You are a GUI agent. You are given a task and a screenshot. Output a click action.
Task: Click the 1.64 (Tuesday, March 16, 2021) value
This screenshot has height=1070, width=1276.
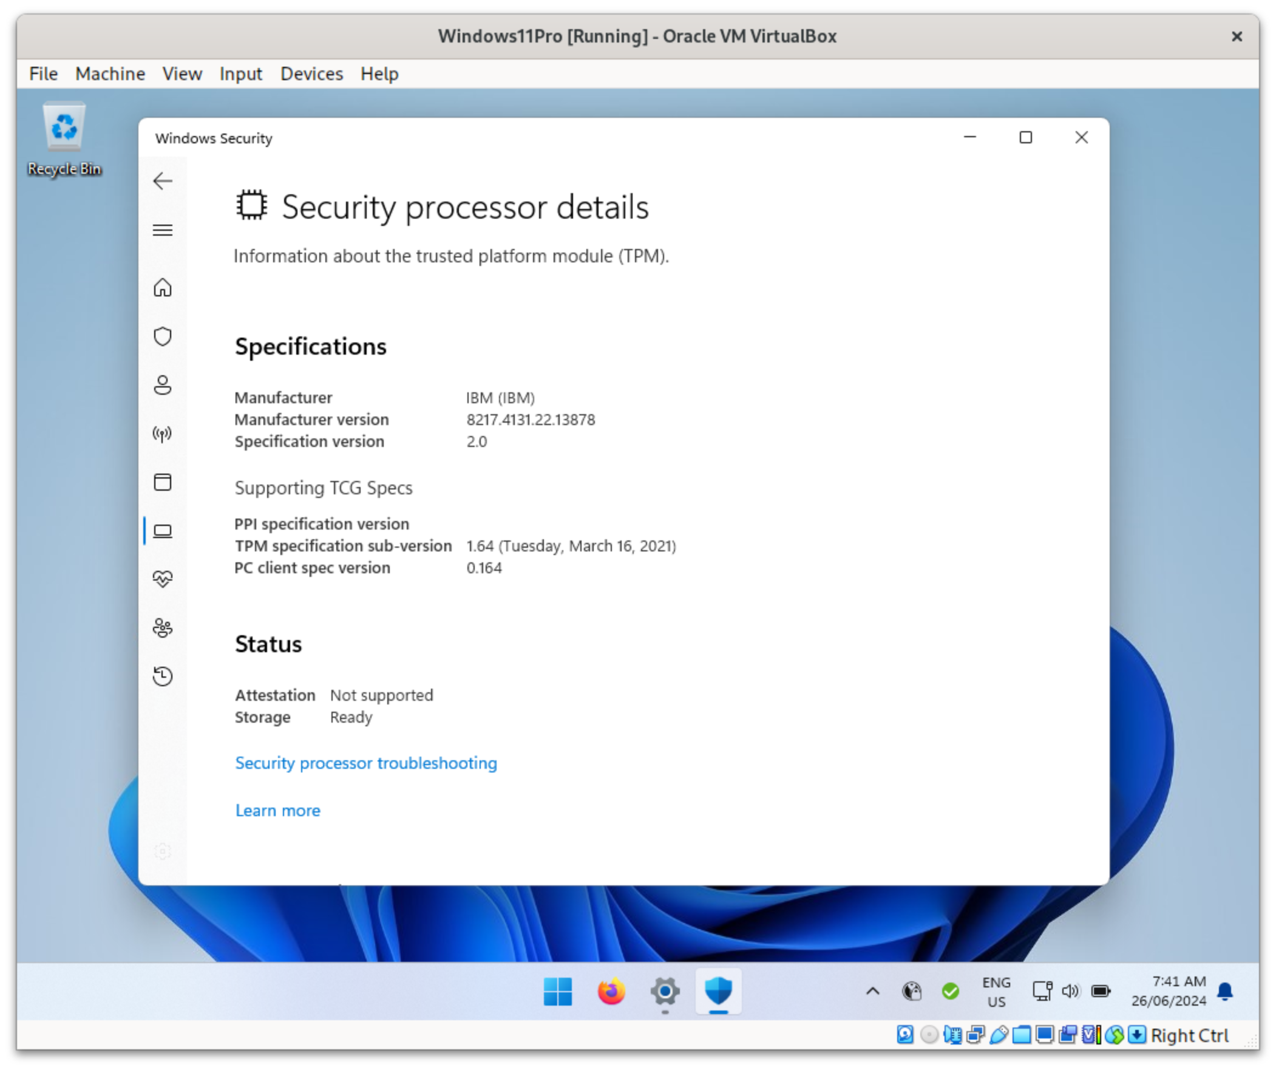pos(571,547)
